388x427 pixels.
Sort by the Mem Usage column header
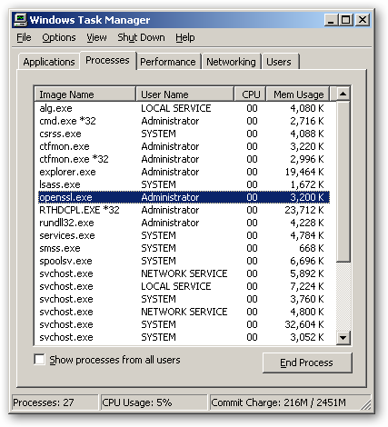point(298,94)
